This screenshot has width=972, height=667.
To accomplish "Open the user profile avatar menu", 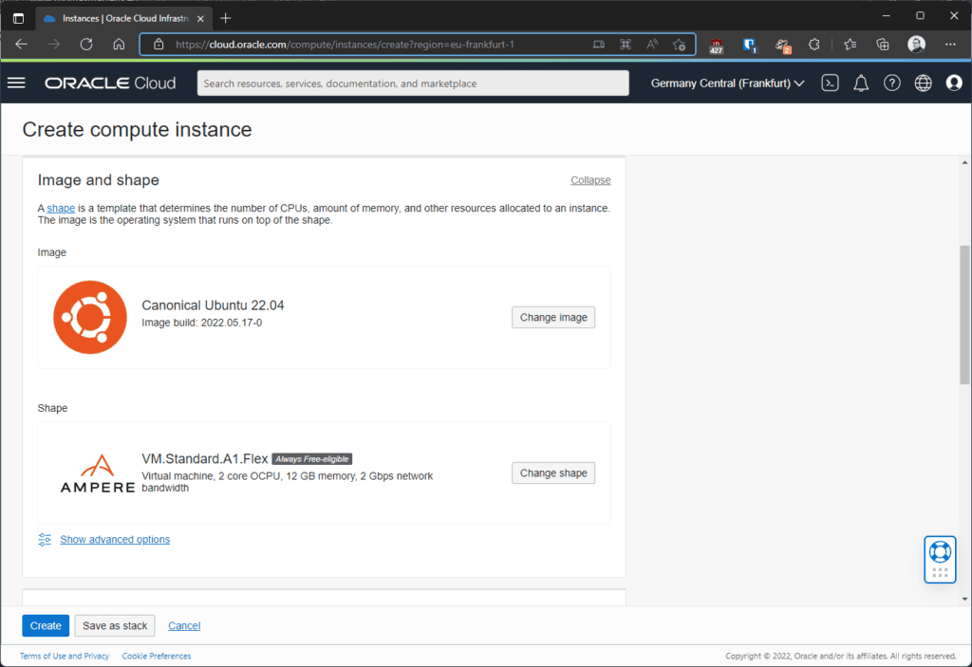I will point(954,83).
